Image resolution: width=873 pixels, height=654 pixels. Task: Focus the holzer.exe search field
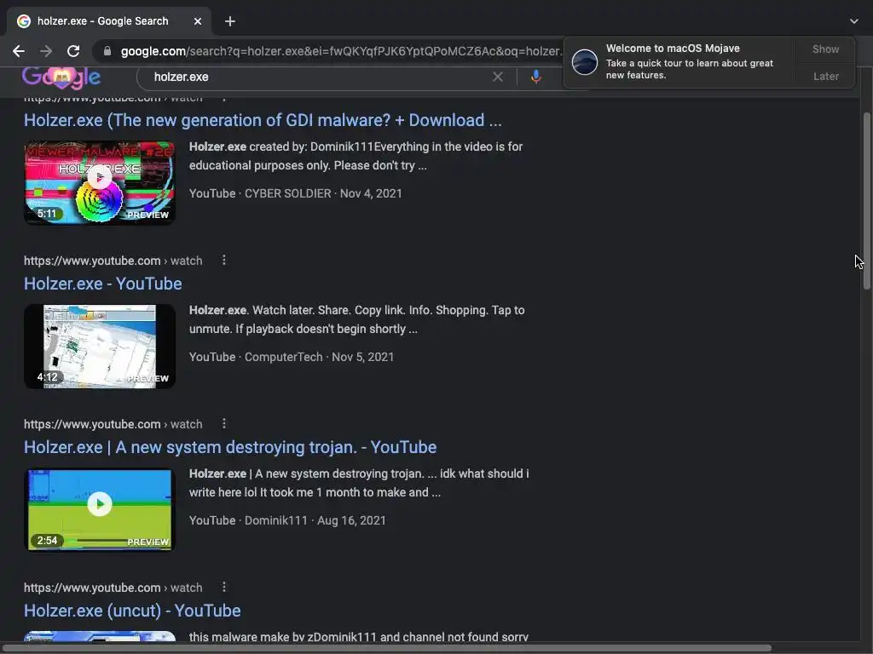(317, 77)
